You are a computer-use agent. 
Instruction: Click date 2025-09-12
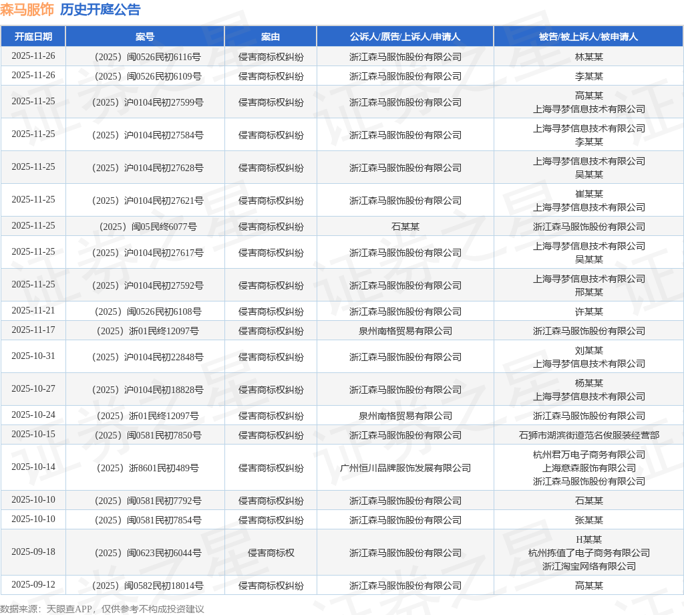coord(33,584)
